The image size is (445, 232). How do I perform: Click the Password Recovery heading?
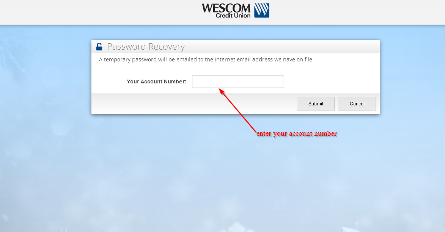[x=146, y=47]
